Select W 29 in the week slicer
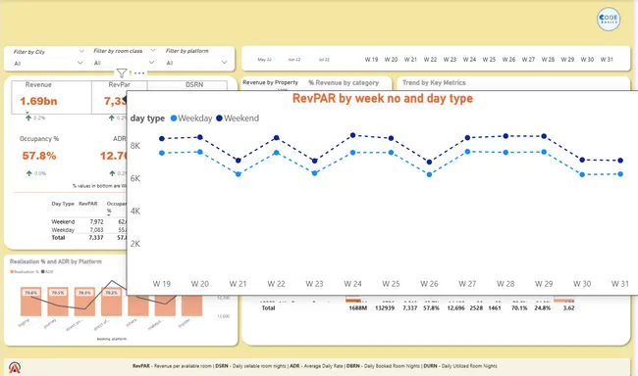The width and height of the screenshot is (638, 376). click(x=567, y=60)
